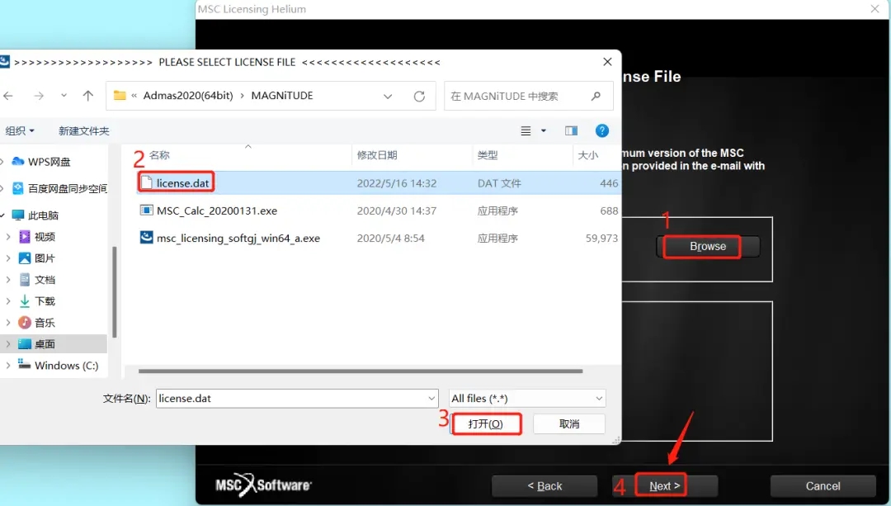
Task: Go forward using the right arrow
Action: pos(39,96)
